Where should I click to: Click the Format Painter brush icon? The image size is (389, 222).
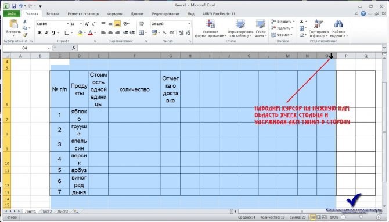pos(25,34)
